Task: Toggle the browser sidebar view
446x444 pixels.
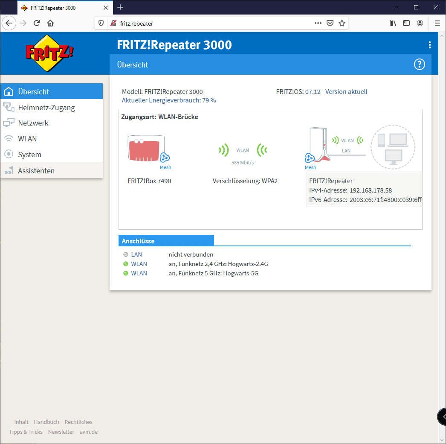Action: pos(406,23)
